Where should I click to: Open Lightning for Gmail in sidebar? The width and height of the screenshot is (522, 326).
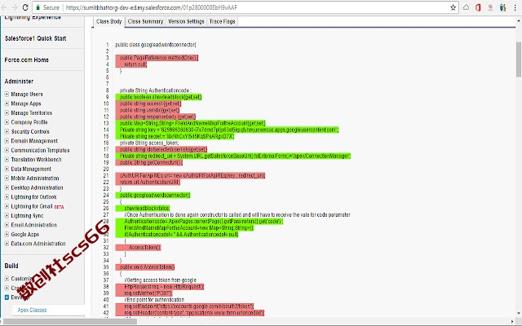[32, 206]
